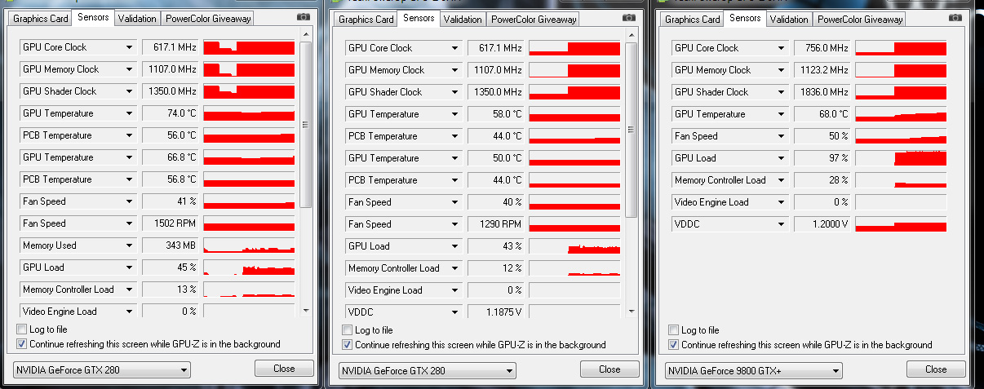Click 1836.0 MHz shader clock value
The image size is (984, 389).
pos(823,92)
